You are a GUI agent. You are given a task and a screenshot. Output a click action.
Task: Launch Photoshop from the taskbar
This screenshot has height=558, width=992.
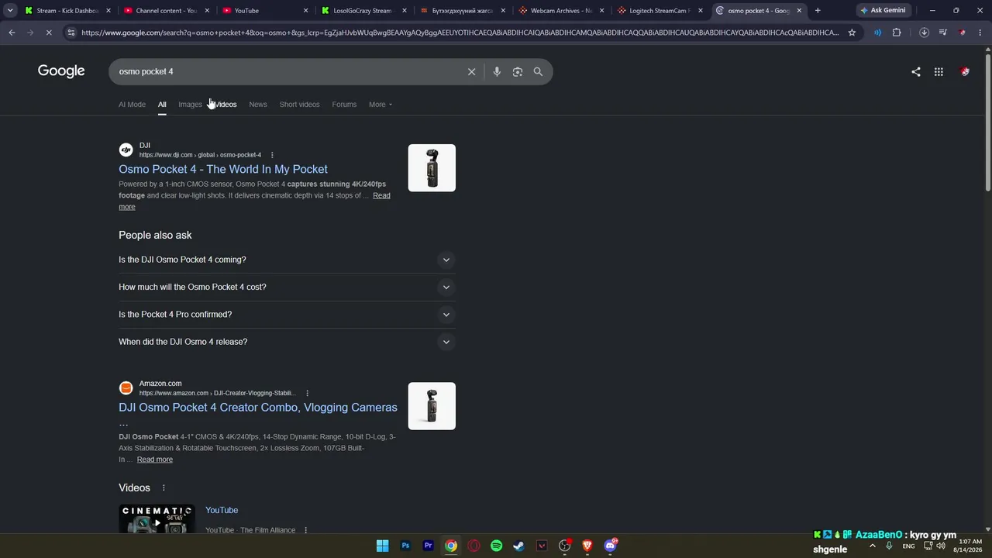click(x=405, y=546)
